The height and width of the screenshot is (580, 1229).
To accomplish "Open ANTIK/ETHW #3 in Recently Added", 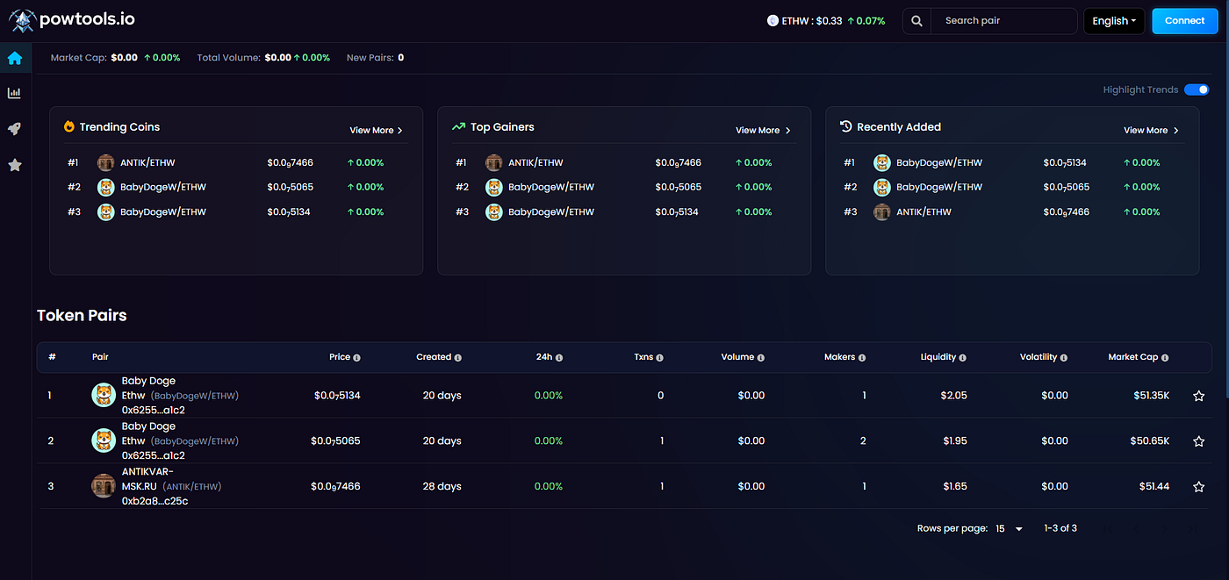I will (924, 211).
